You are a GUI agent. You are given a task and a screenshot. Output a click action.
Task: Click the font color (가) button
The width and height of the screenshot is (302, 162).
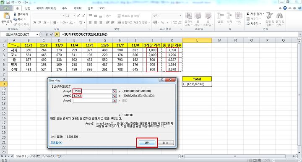[71, 23]
